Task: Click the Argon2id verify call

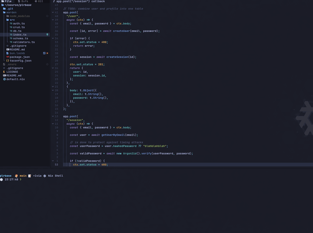Action: coord(158,153)
